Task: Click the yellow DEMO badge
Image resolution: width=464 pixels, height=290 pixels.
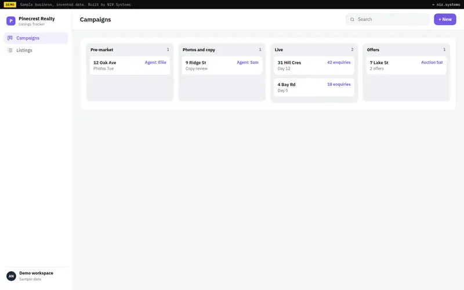Action: pyautogui.click(x=10, y=5)
